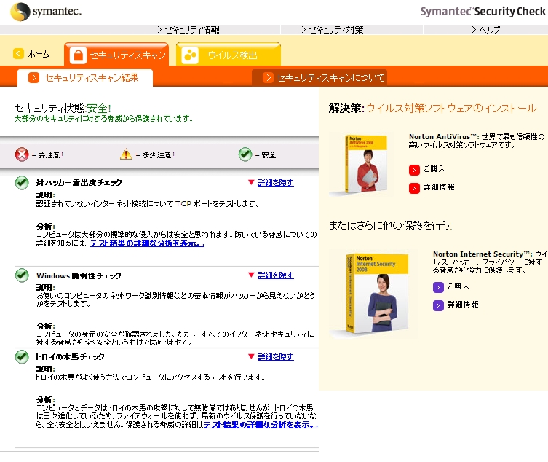Screen dimensions: 548x462
Task: Click 詳細を隠す link for 対ハッカー露出度チェック
Action: (276, 182)
